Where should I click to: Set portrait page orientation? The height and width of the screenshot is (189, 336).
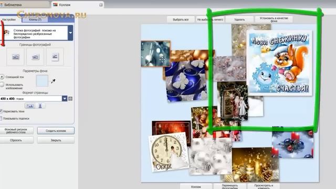coord(40,106)
